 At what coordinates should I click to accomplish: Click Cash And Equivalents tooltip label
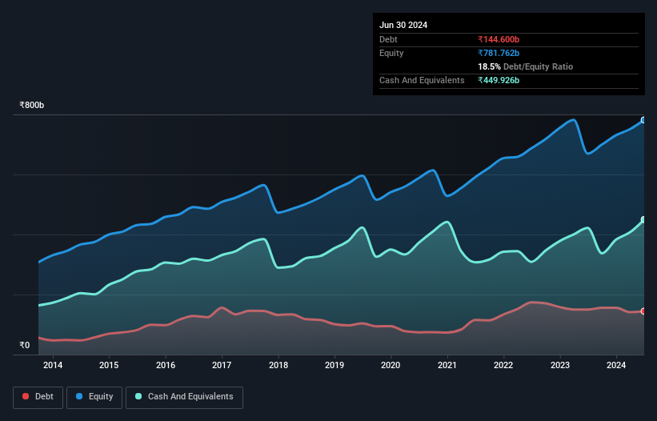pos(422,80)
